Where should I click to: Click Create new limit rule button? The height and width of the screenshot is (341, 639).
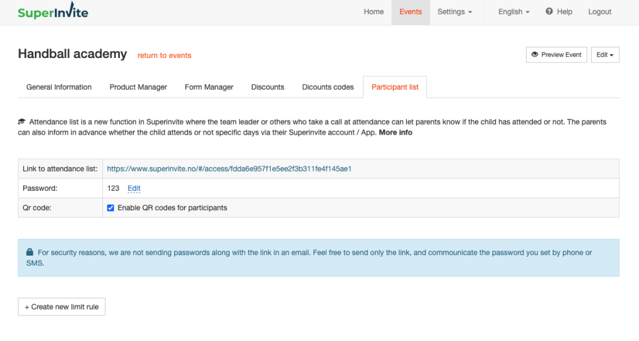click(x=62, y=307)
